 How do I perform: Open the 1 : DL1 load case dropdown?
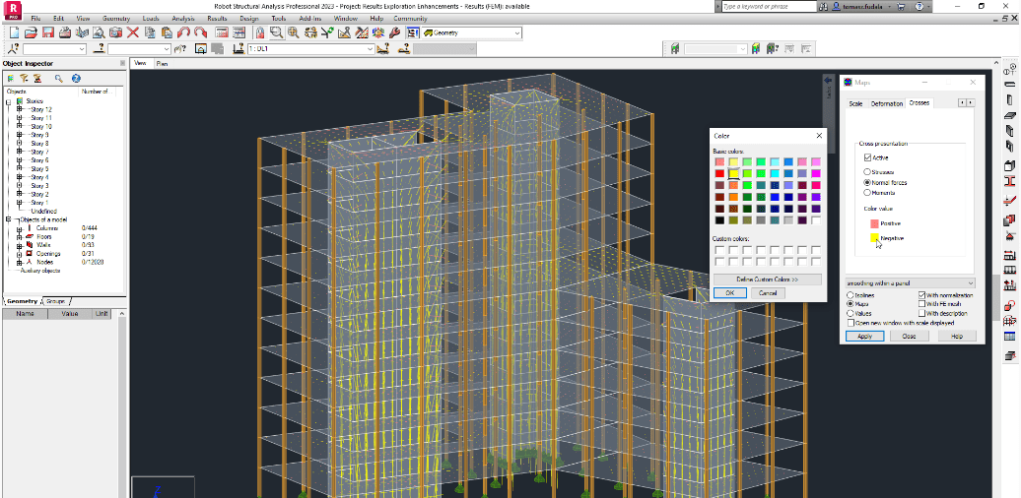(x=370, y=49)
